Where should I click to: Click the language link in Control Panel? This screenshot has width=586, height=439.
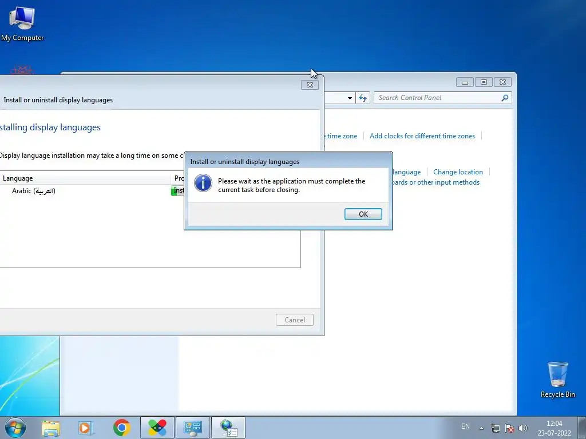407,172
